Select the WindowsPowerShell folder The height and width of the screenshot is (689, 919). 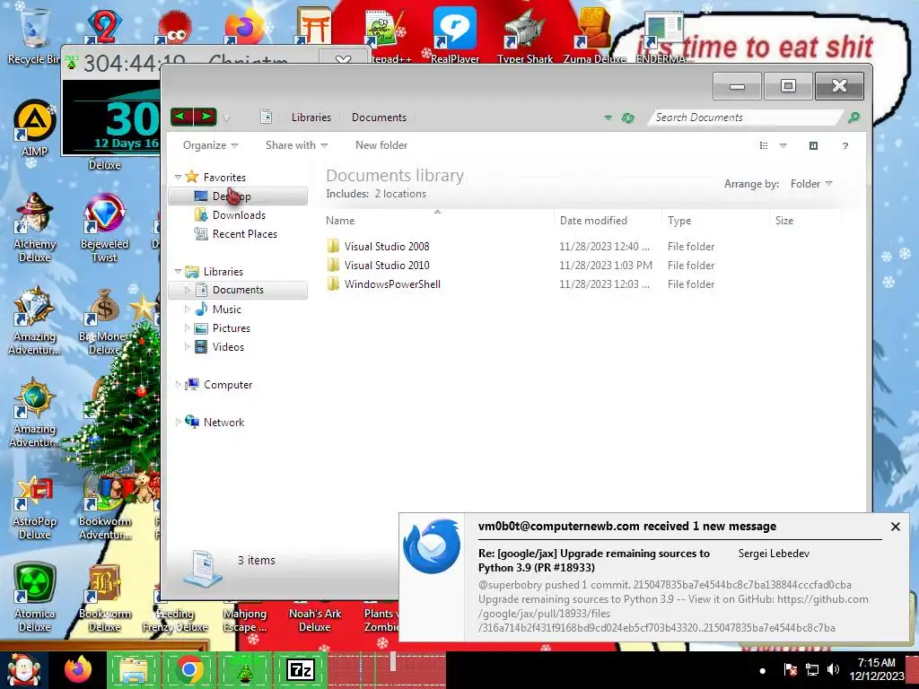(x=392, y=284)
